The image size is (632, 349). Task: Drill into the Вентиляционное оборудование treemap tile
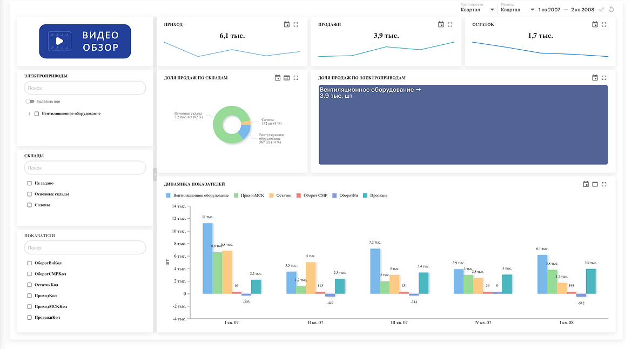(463, 125)
